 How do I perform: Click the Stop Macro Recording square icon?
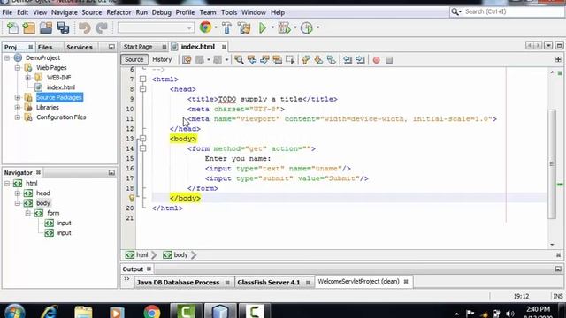389,60
